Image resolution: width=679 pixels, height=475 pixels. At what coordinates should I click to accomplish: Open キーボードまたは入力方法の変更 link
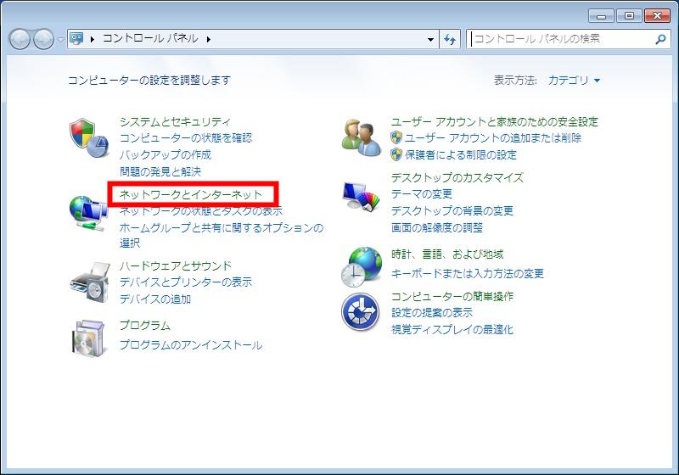468,273
